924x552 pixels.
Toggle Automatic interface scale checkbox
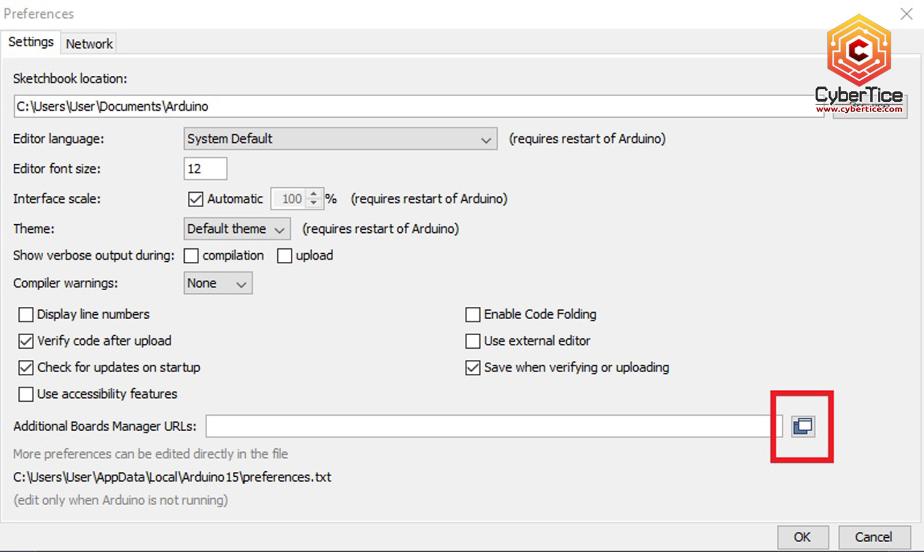pyautogui.click(x=196, y=199)
